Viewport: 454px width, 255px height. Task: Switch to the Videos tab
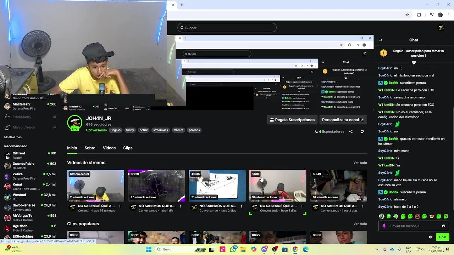click(x=109, y=148)
